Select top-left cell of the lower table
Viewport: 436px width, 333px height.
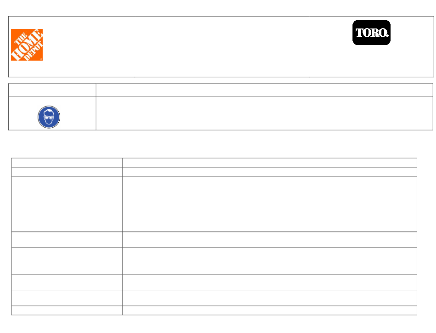point(67,163)
